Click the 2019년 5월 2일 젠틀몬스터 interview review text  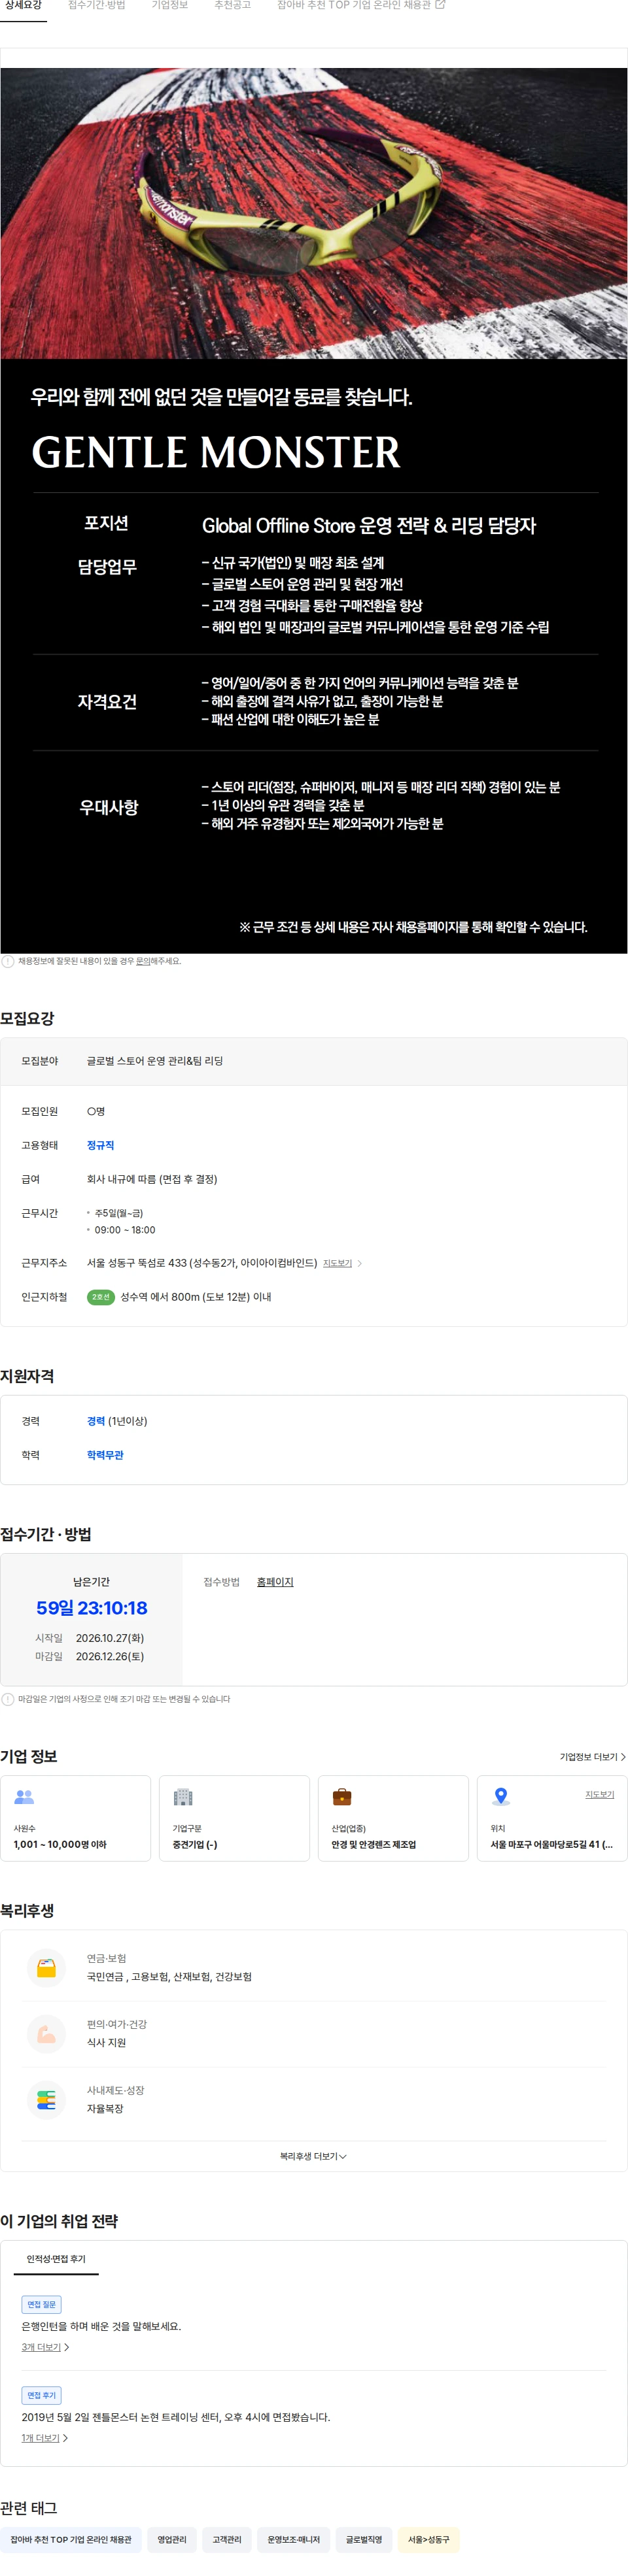tap(176, 2417)
